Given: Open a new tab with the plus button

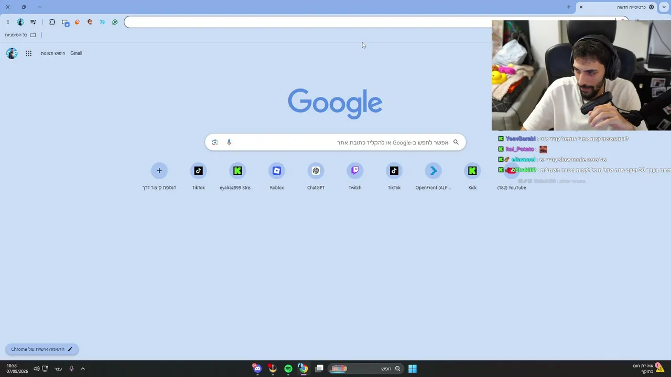Looking at the screenshot, I should 569,7.
